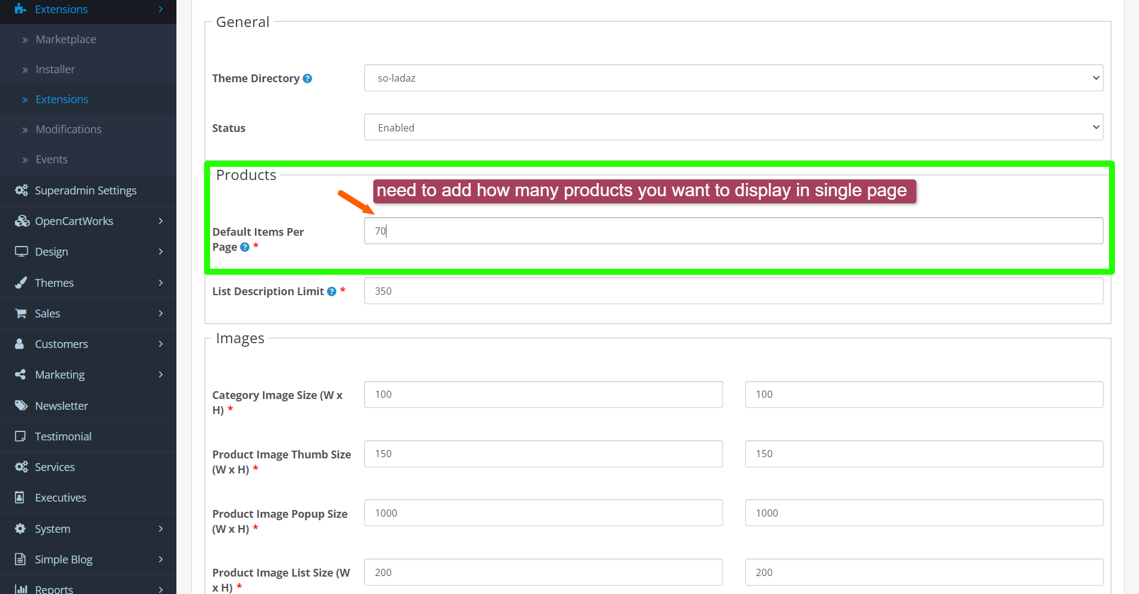Expand the Marketing submenu arrow
The image size is (1139, 594).
[161, 374]
